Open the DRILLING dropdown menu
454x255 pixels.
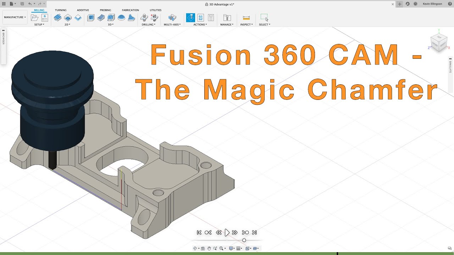(x=149, y=24)
